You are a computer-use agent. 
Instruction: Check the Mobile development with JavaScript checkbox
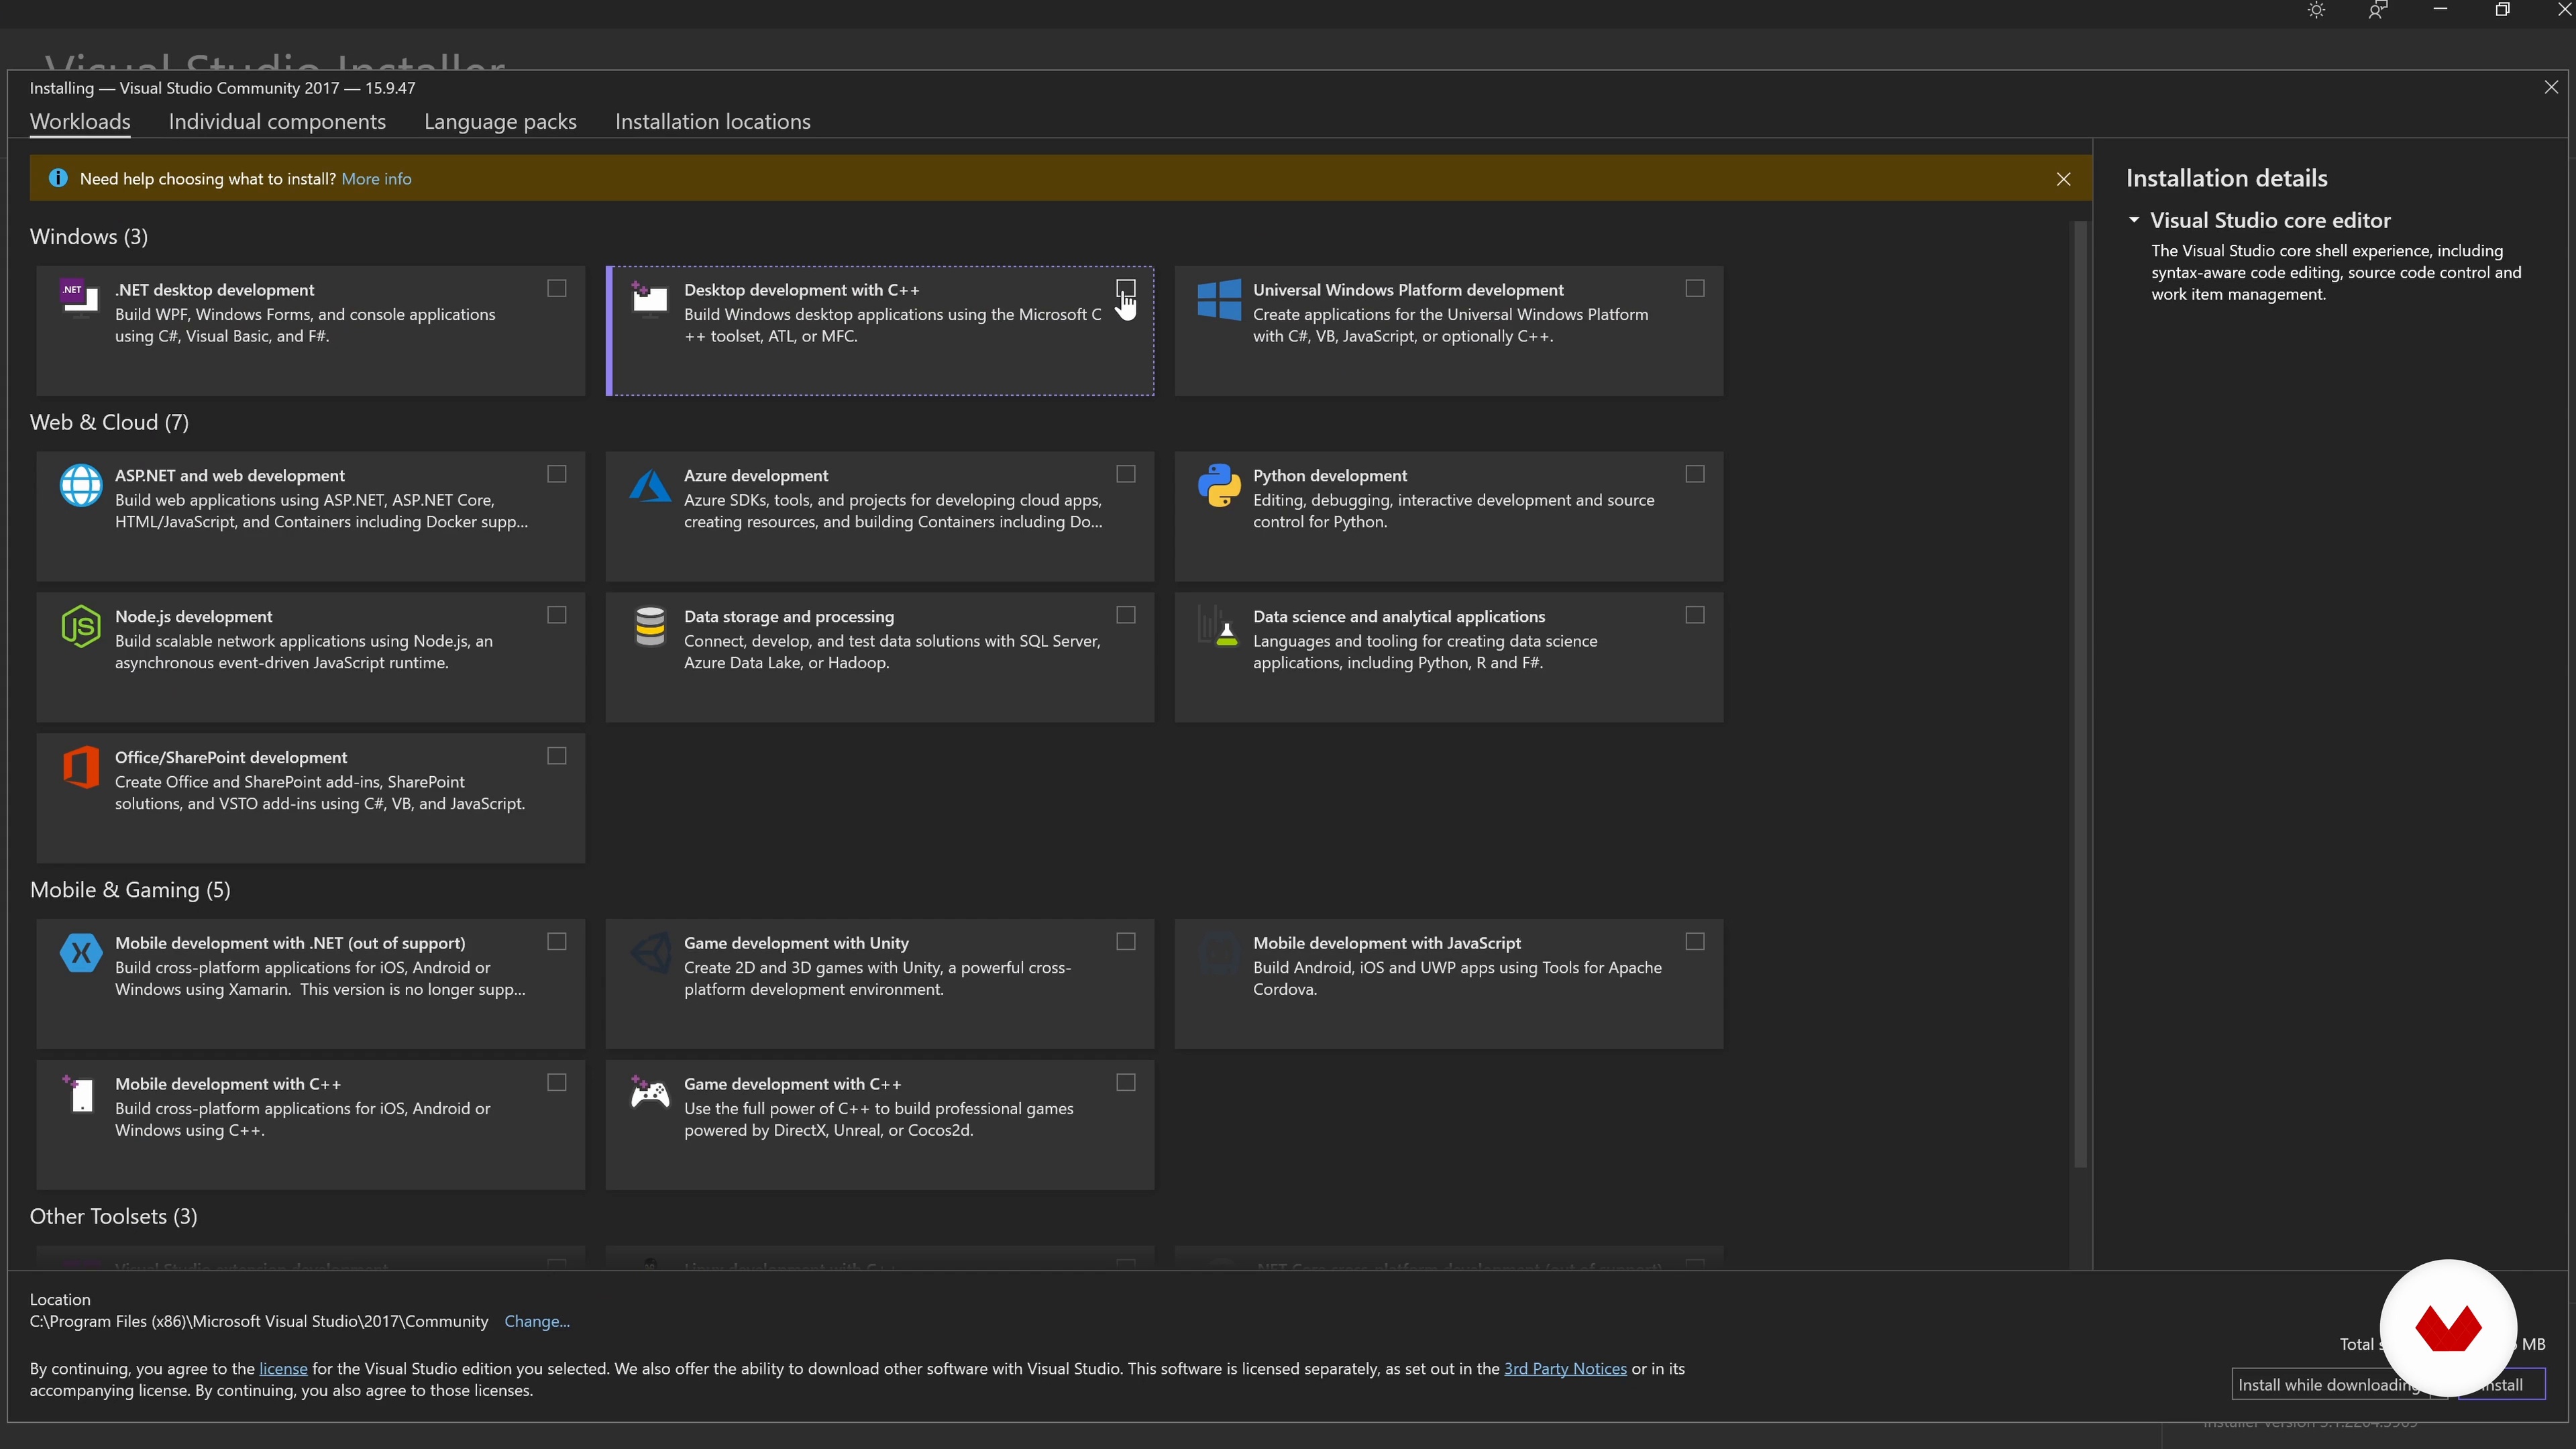coord(1695,941)
